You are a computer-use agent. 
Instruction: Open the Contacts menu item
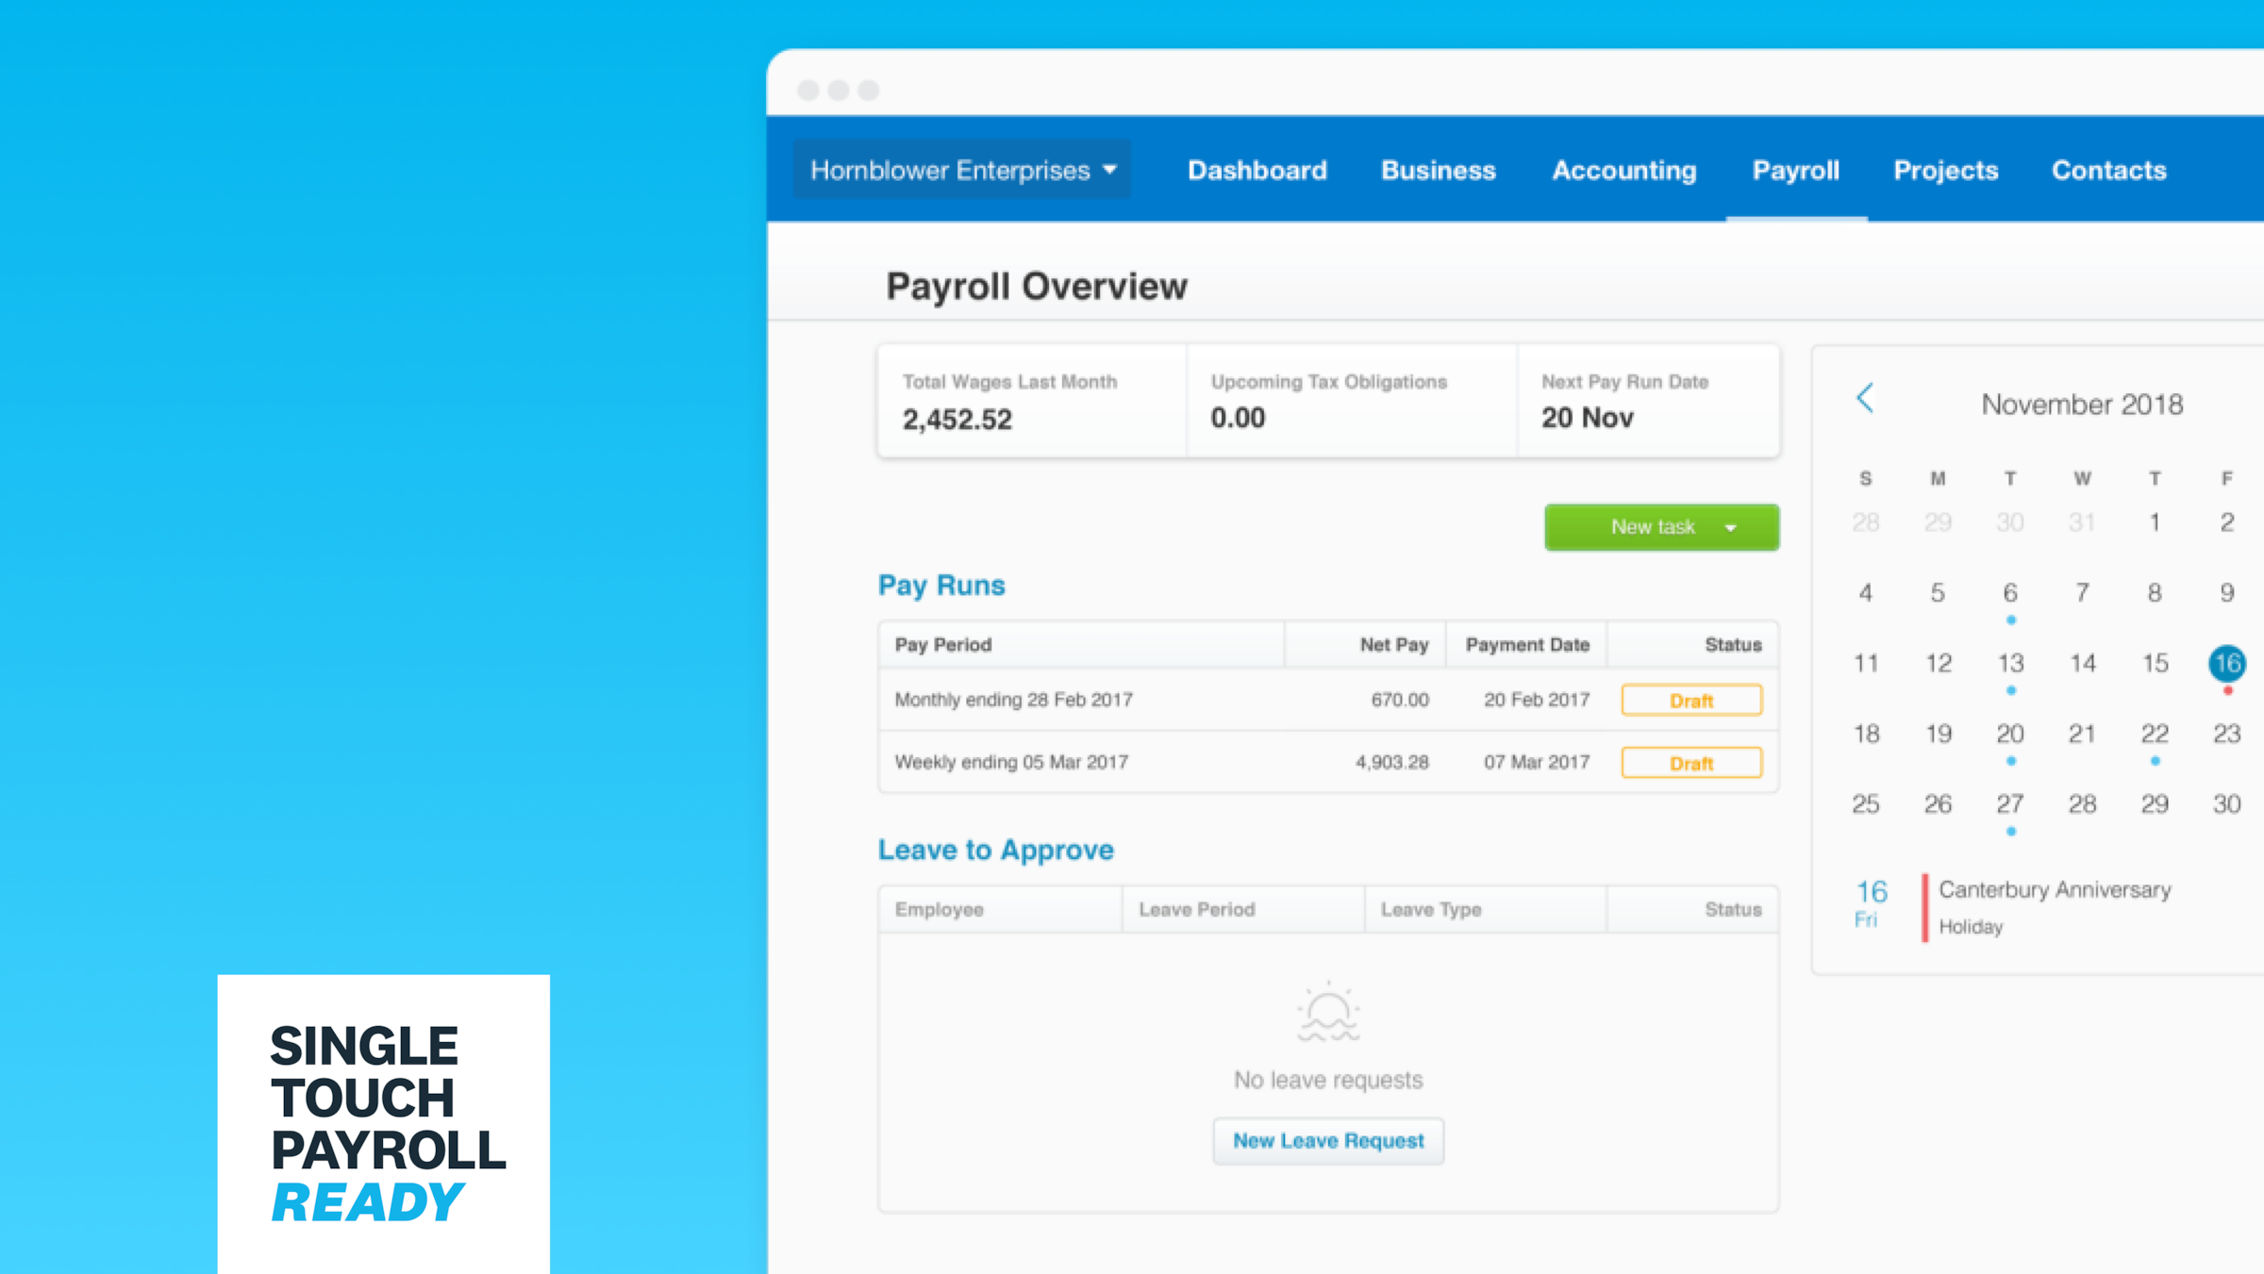coord(2108,171)
